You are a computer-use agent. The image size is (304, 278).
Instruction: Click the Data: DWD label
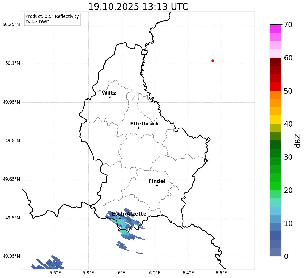pyautogui.click(x=37, y=22)
